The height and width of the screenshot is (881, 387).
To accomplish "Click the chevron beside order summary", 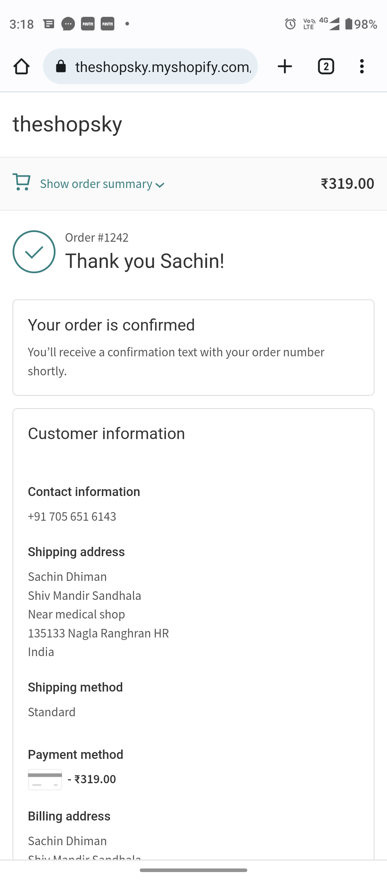I will click(160, 185).
